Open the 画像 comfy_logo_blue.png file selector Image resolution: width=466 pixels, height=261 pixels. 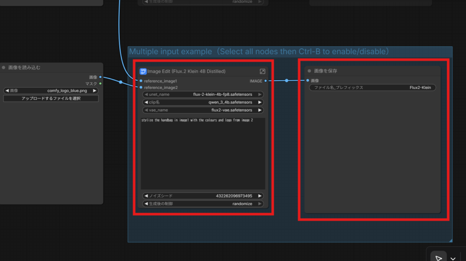coord(51,90)
